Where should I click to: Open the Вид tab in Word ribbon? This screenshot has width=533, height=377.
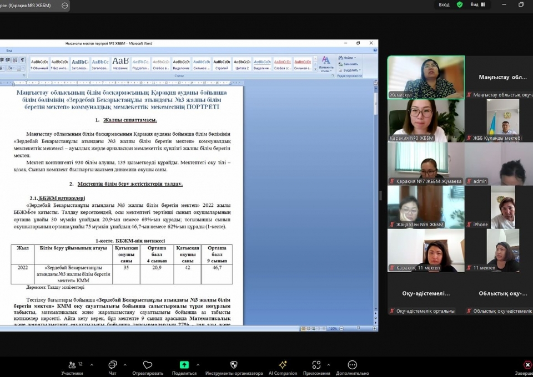click(9, 50)
